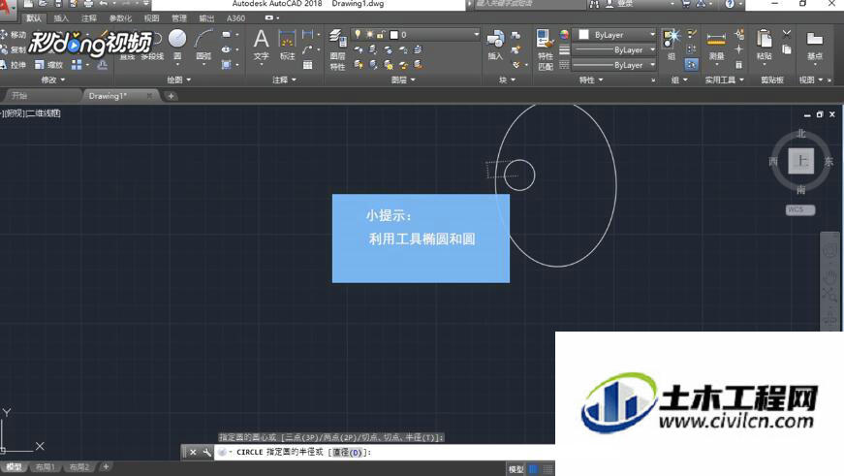Click the Hatch tool in Draw panel
The image size is (844, 476).
click(227, 65)
